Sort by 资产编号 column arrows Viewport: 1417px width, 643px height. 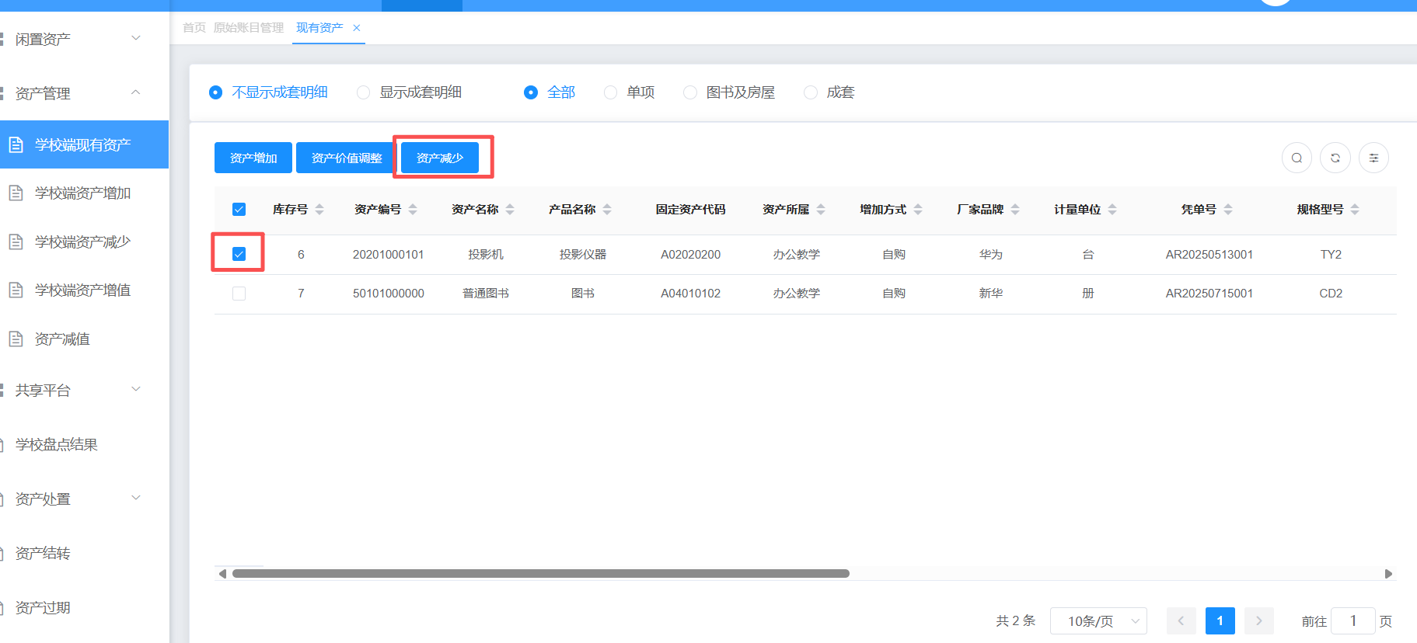tap(413, 210)
